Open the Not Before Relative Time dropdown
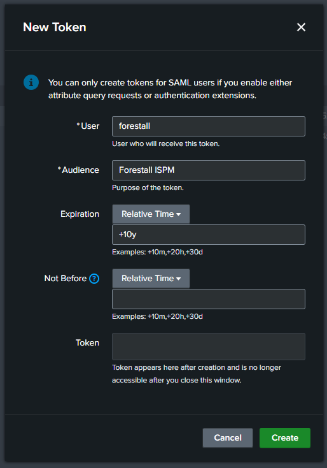The width and height of the screenshot is (327, 468). pyautogui.click(x=151, y=279)
